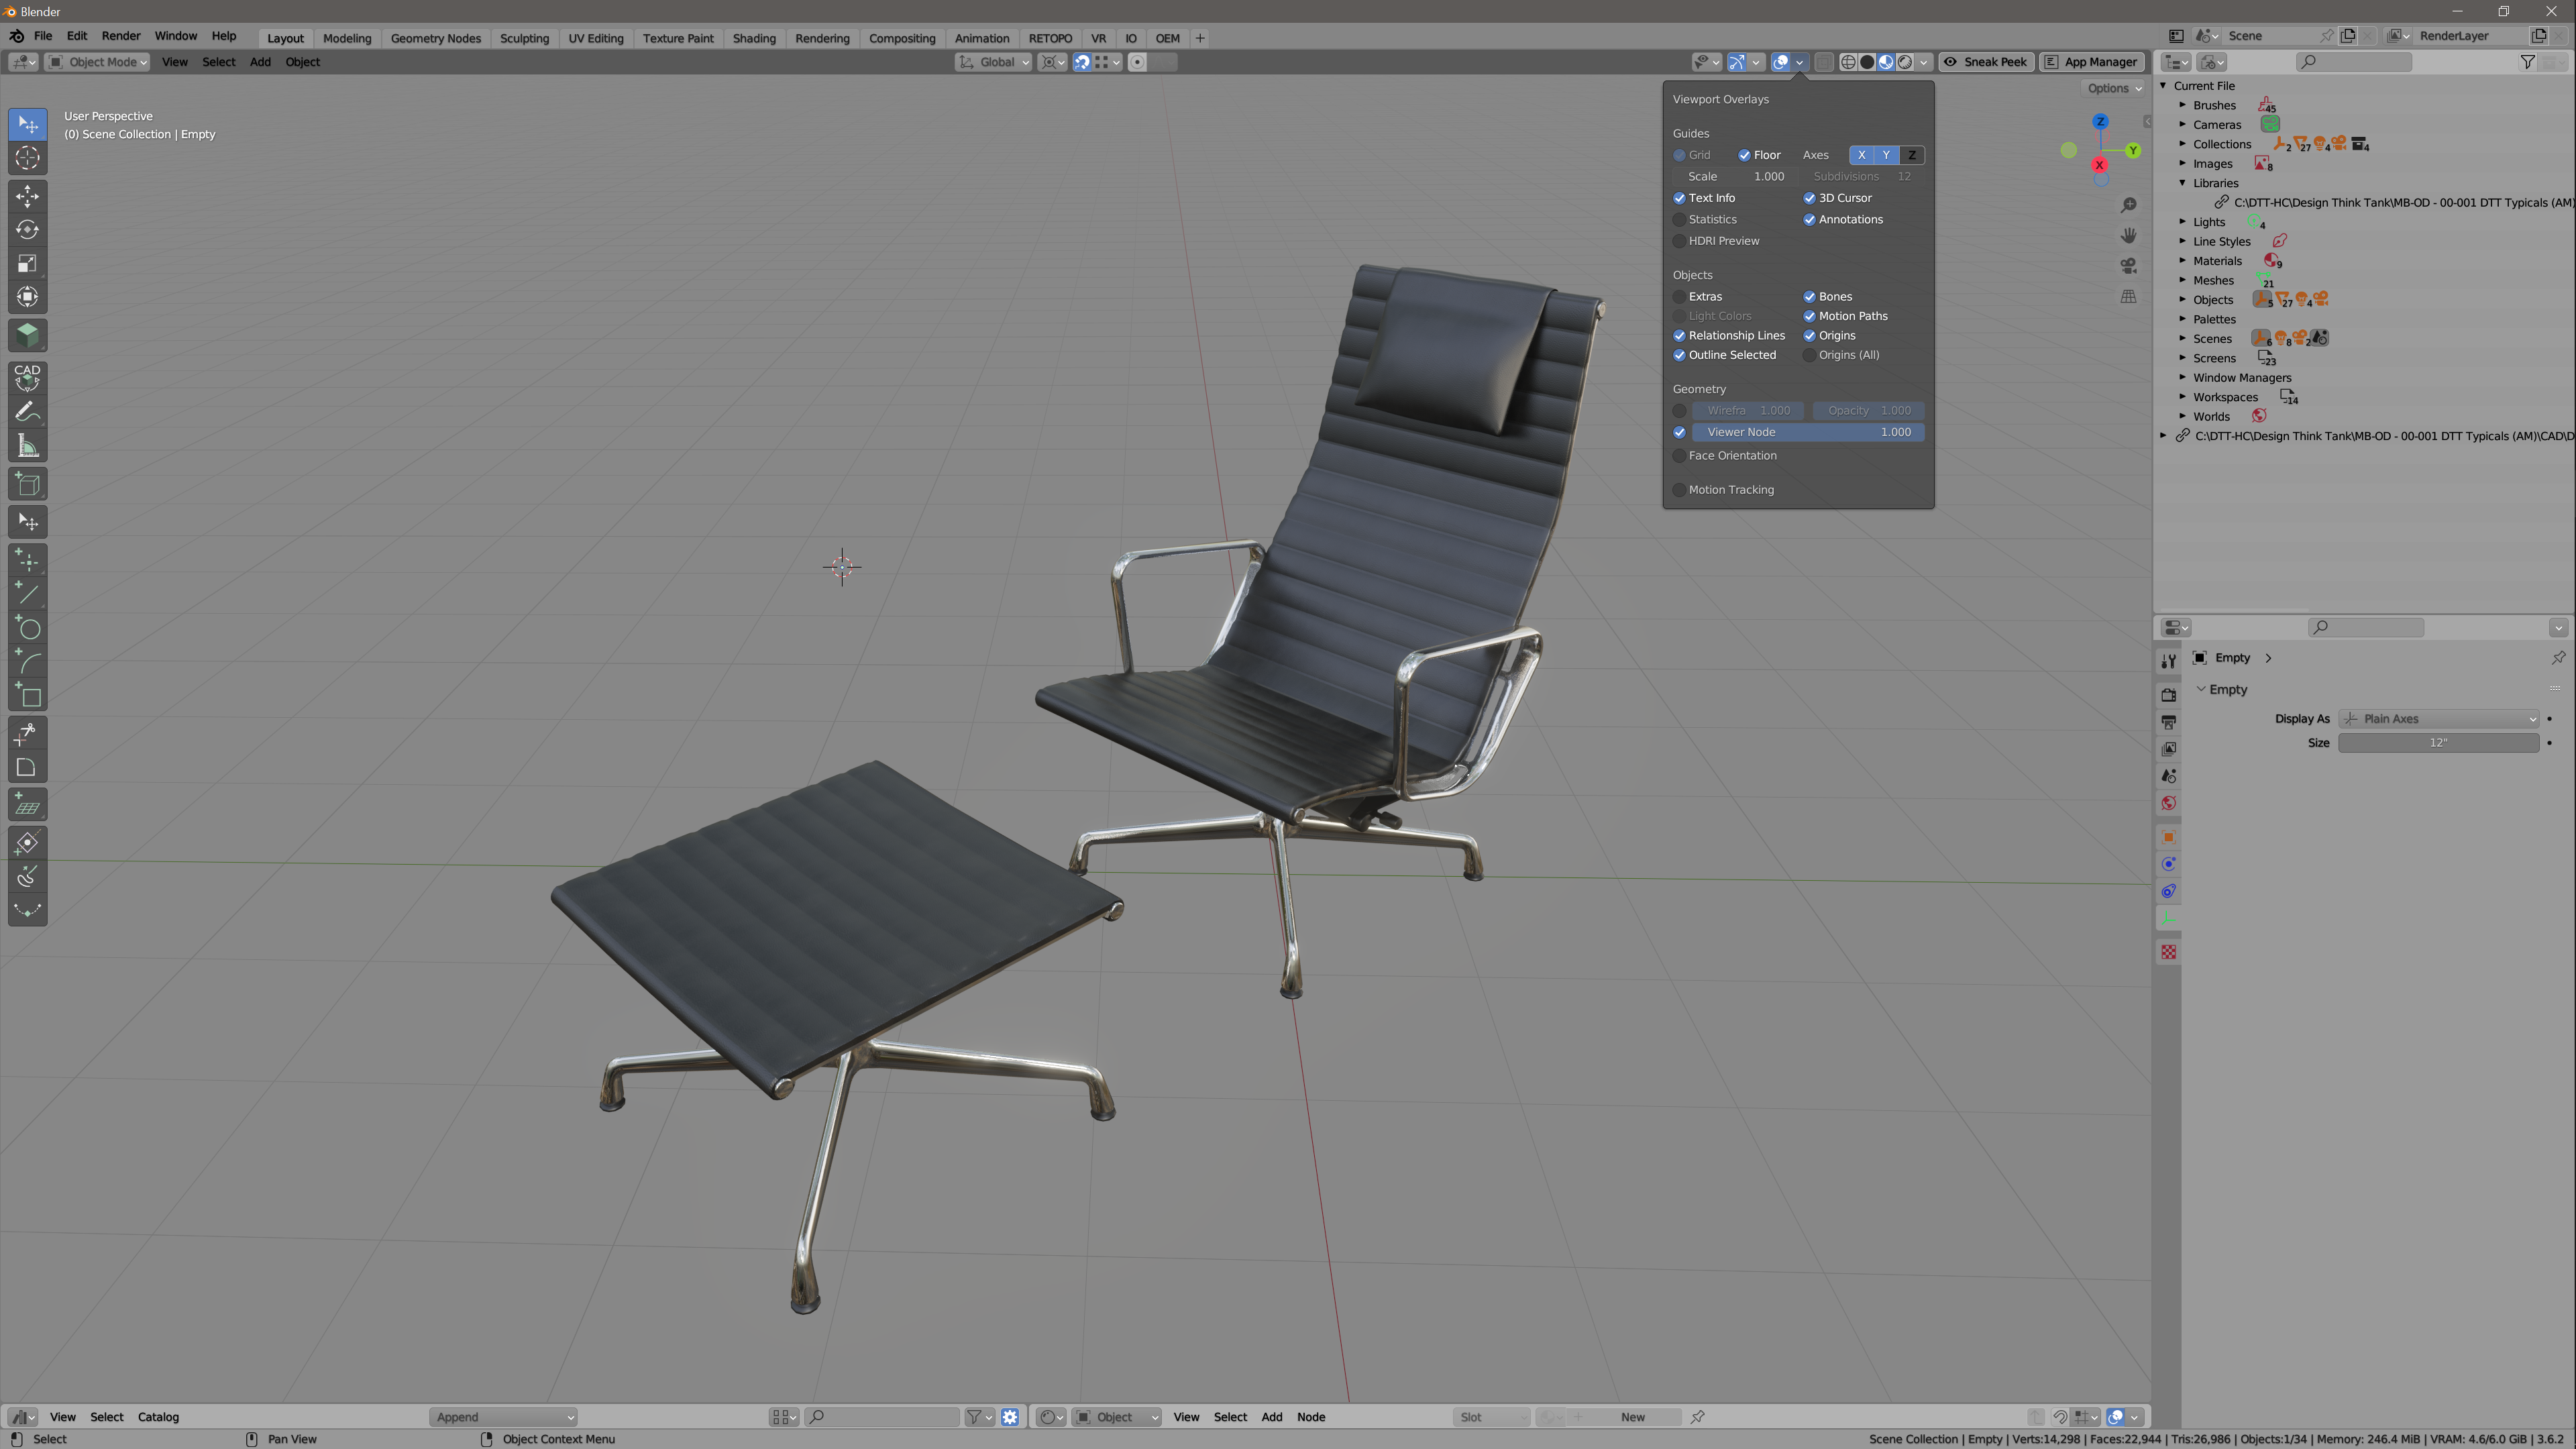Open the World properties tab

pos(2168,803)
